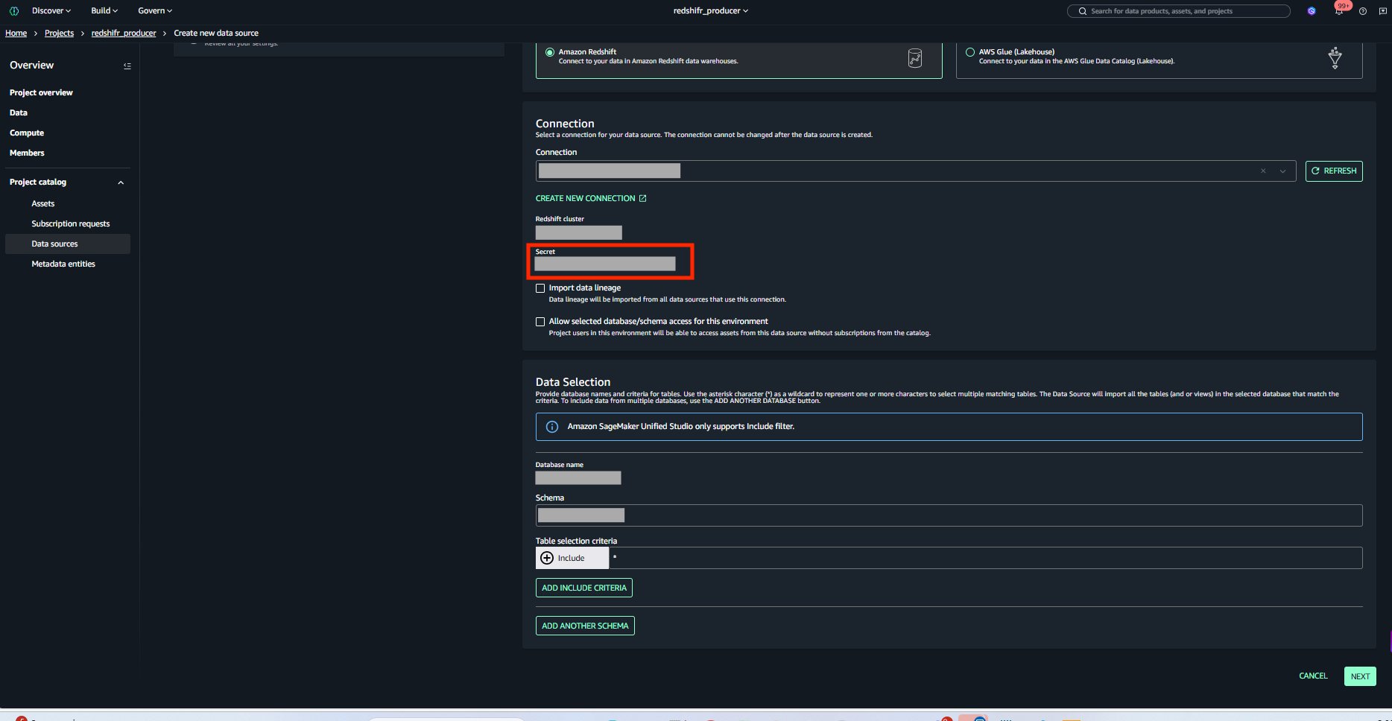This screenshot has height=721, width=1392.
Task: Click the 'Create new data source' breadcrumb text
Action: click(x=216, y=34)
